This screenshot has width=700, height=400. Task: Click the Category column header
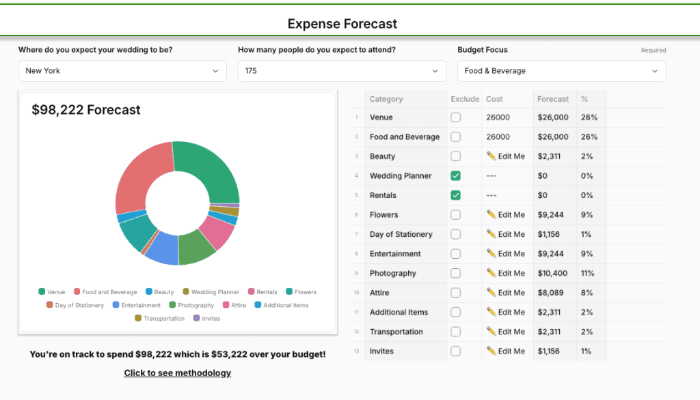point(386,99)
